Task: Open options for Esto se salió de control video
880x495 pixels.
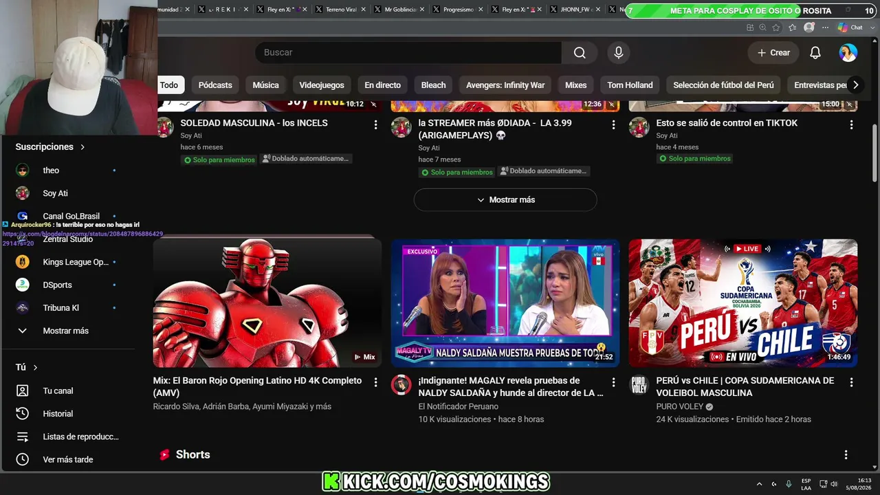Action: click(x=851, y=124)
